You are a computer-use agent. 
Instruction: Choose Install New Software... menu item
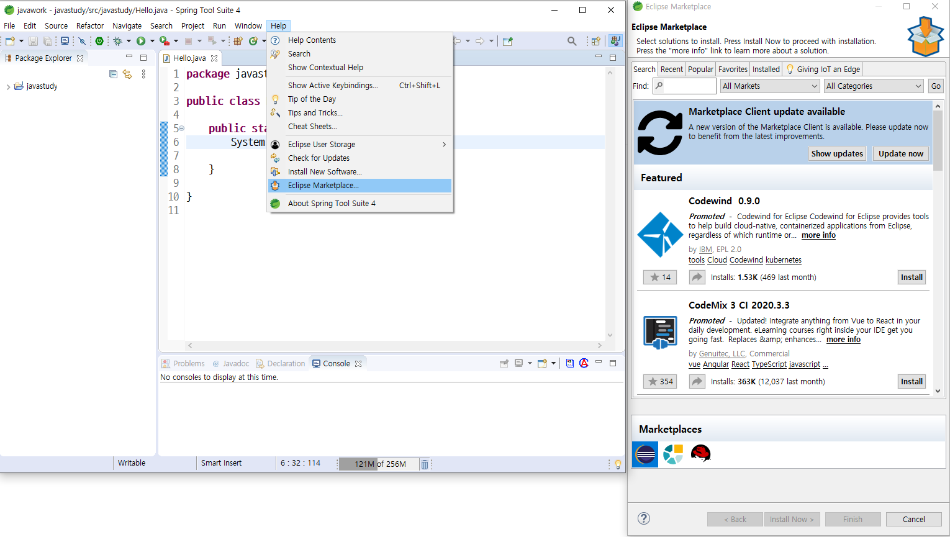tap(360, 172)
